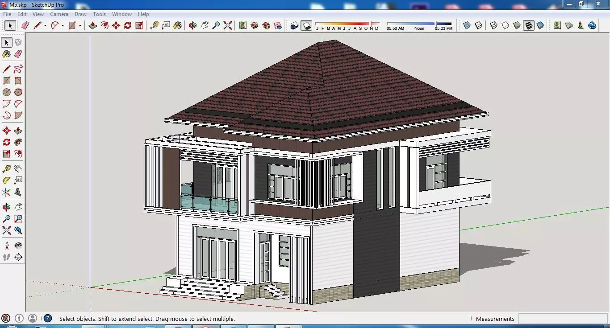Choose the Pie arc tool
The height and width of the screenshot is (328, 610).
pos(18,115)
